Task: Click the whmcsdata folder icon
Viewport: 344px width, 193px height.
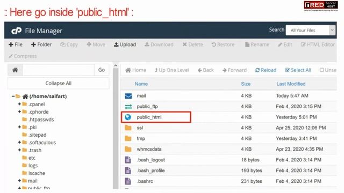Action: 128,149
